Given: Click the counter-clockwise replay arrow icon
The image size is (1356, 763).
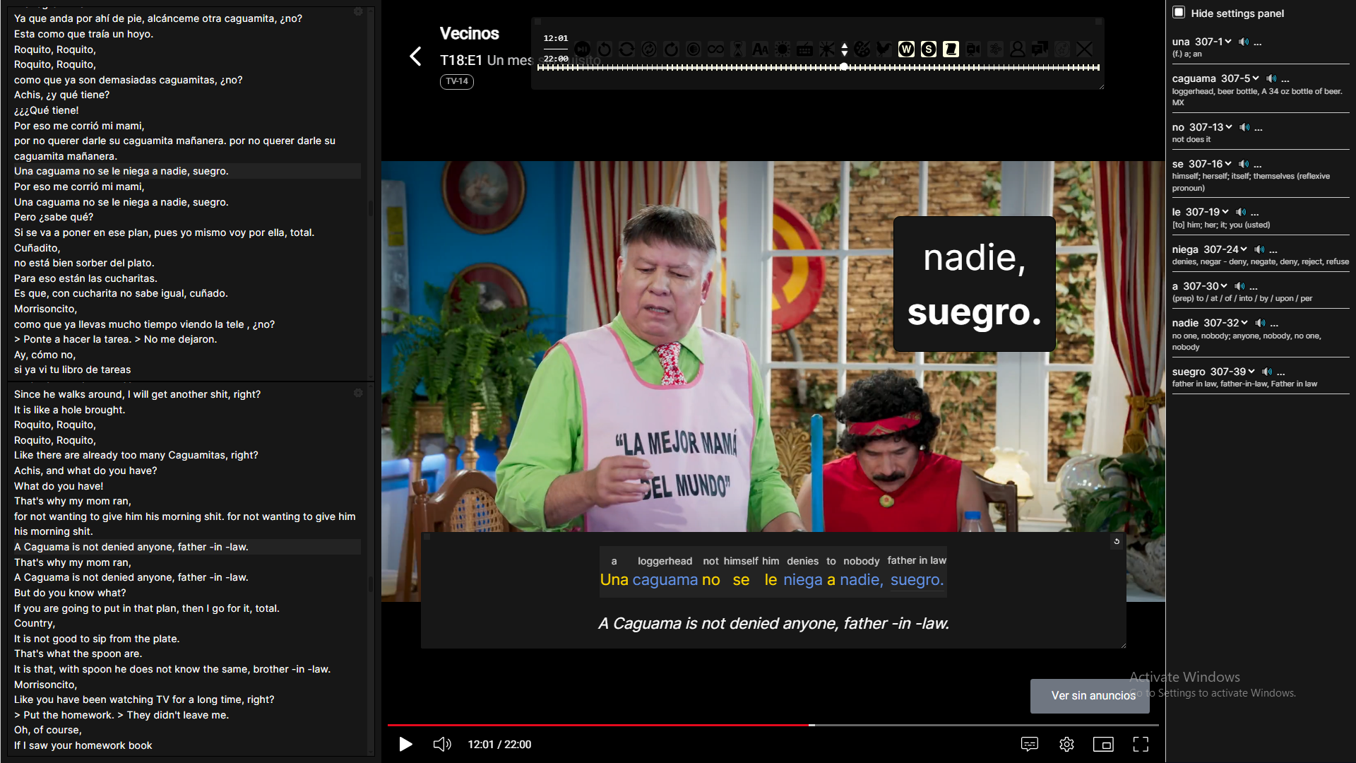Looking at the screenshot, I should click(605, 49).
